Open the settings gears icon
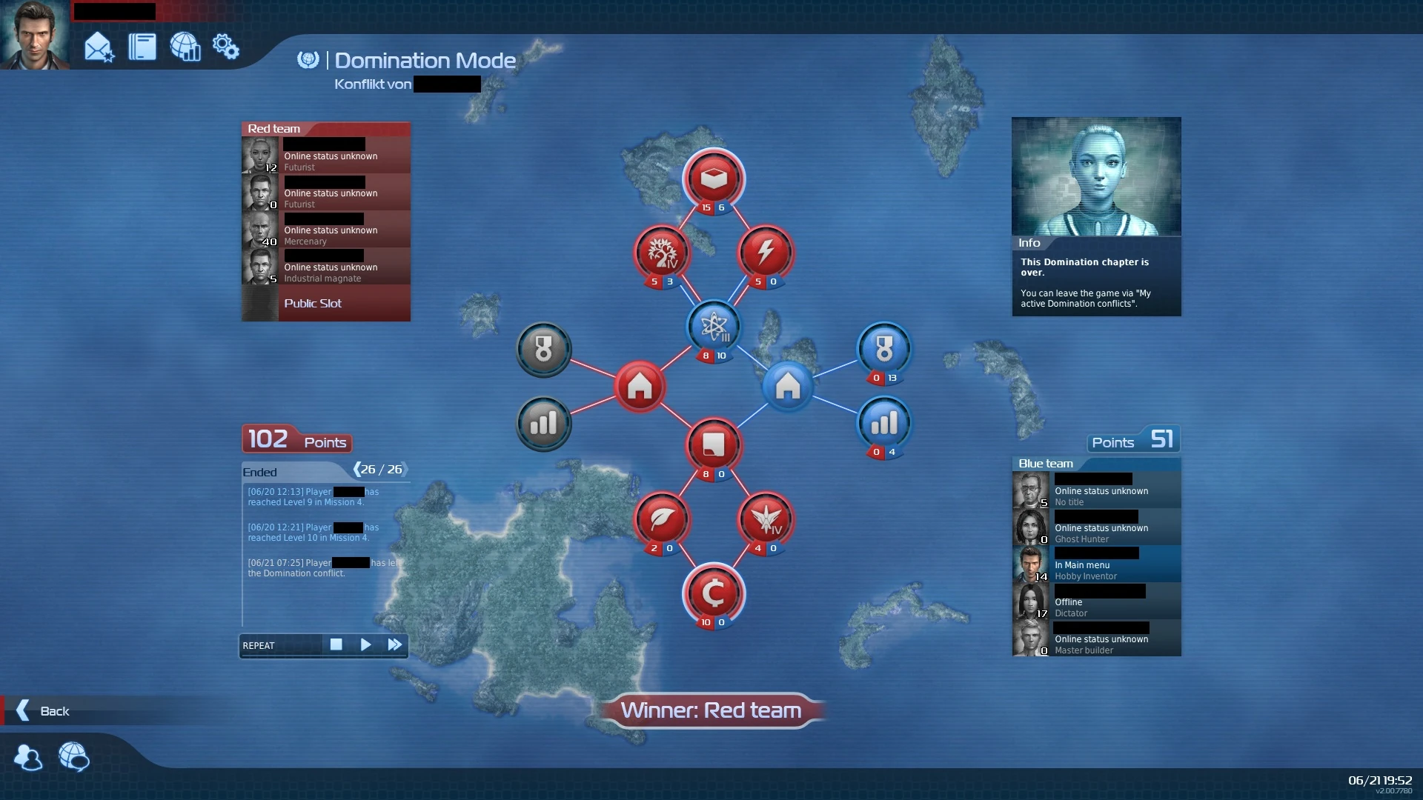1423x800 pixels. [x=225, y=47]
